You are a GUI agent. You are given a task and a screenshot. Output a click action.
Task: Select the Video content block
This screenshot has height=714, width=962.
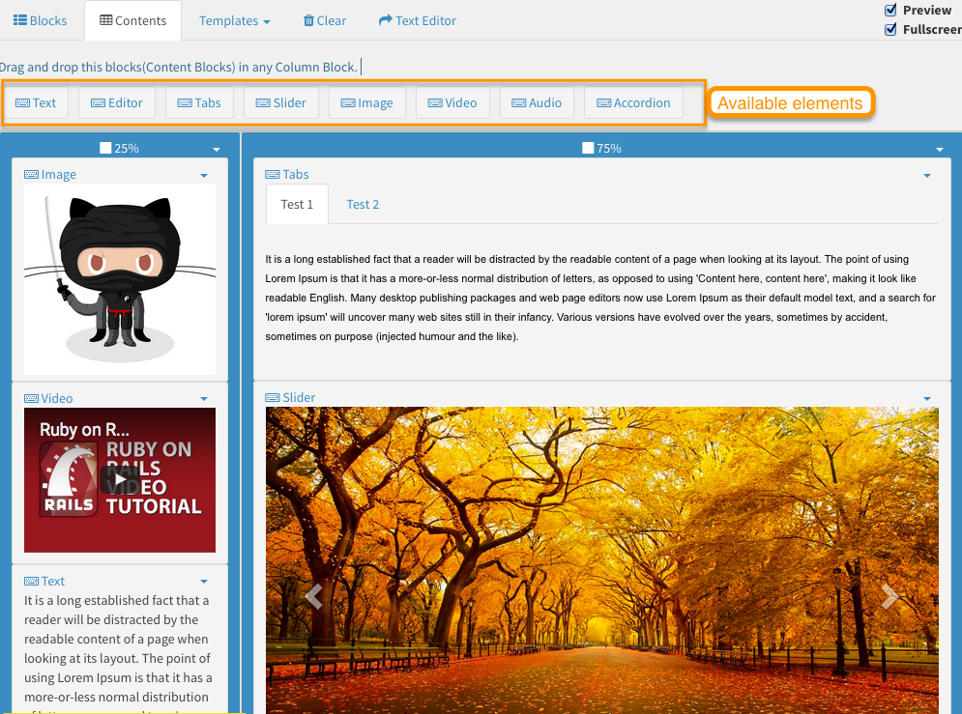coord(452,103)
